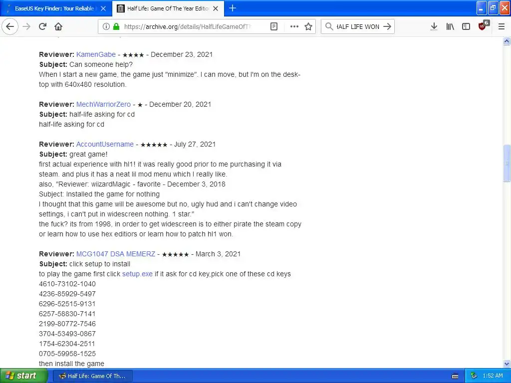Viewport: 511px width, 383px height.
Task: Close the EaseUS Key Finder tab
Action: (103, 8)
